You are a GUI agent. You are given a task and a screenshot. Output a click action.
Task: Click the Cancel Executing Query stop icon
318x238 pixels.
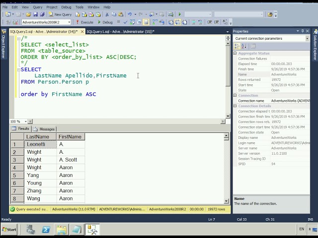click(118, 22)
